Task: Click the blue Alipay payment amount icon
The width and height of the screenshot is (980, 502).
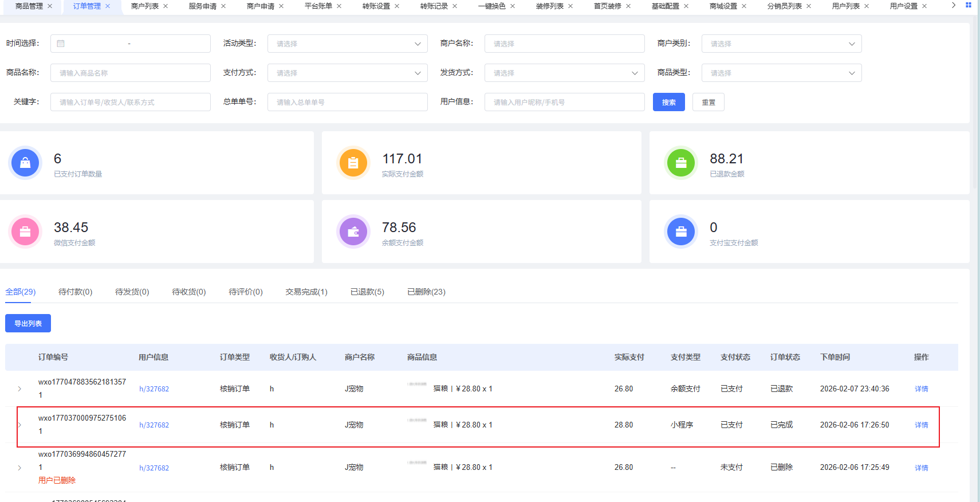Action: [681, 232]
